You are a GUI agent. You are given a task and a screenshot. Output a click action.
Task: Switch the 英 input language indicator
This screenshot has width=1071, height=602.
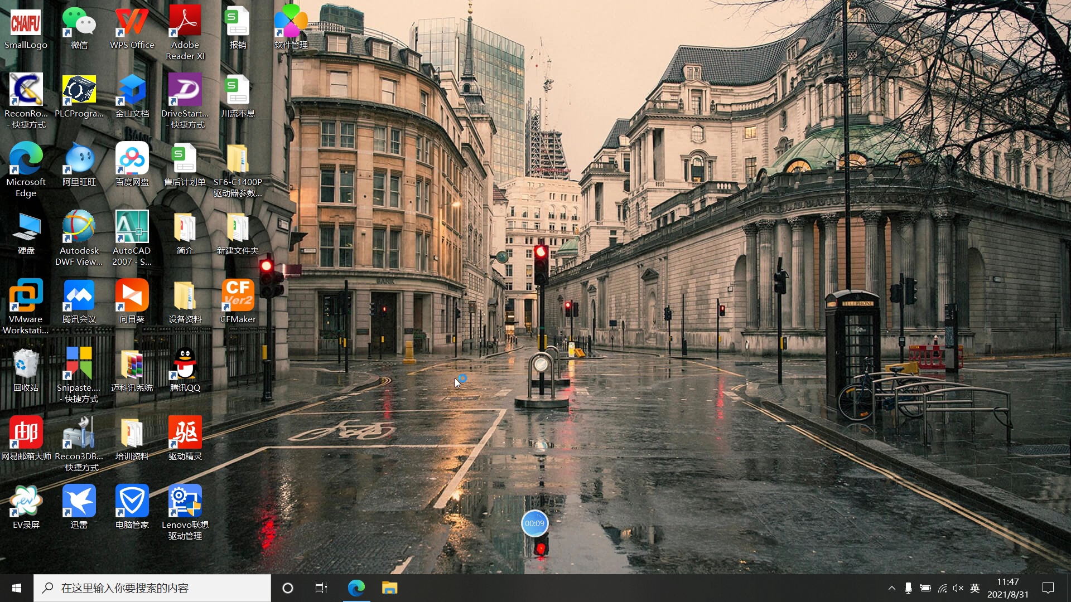tap(974, 588)
